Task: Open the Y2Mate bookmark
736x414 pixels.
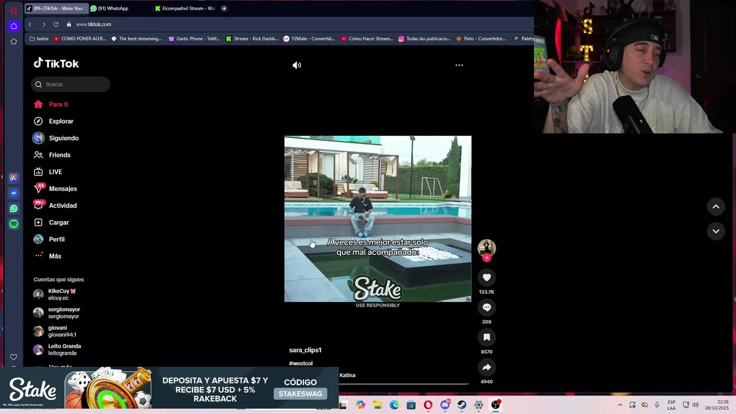Action: point(309,39)
